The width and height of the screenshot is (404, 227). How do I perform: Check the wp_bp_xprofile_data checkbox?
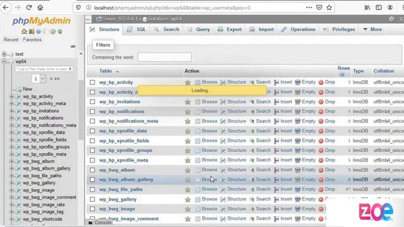pyautogui.click(x=92, y=131)
